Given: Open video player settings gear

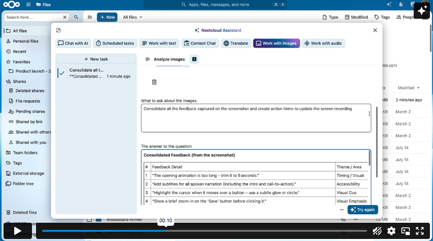Looking at the screenshot, I should point(391,231).
